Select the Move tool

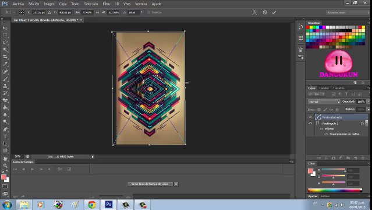pos(5,28)
